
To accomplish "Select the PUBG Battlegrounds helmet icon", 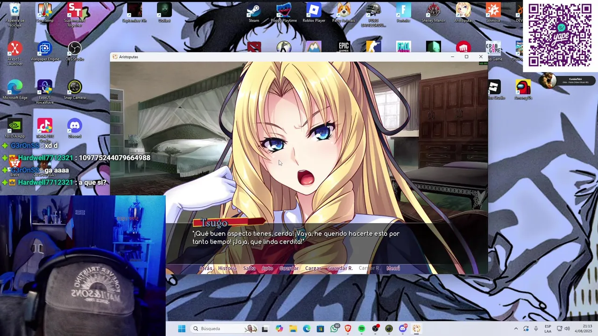I will click(373, 15).
